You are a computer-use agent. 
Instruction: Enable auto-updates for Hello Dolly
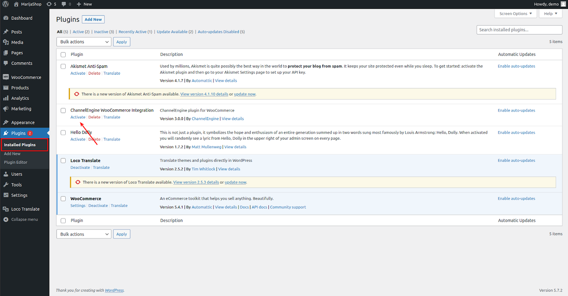516,133
